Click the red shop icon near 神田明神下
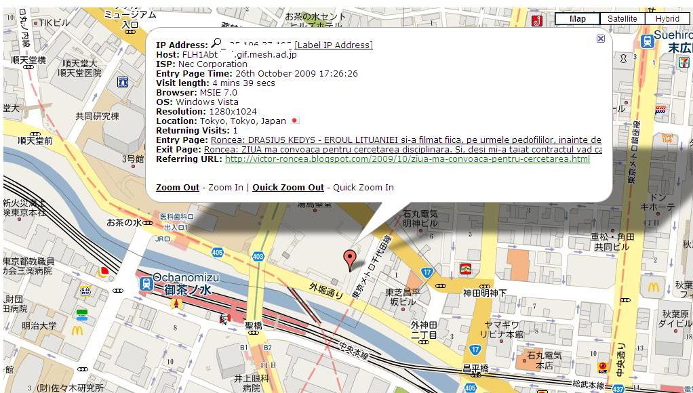The height and width of the screenshot is (393, 693). click(465, 268)
